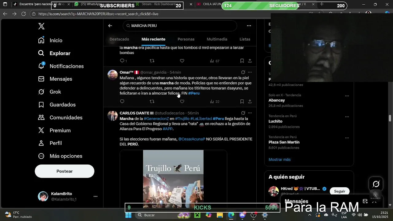Click Mostrar más under trends
This screenshot has height=221, width=393.
[279, 160]
